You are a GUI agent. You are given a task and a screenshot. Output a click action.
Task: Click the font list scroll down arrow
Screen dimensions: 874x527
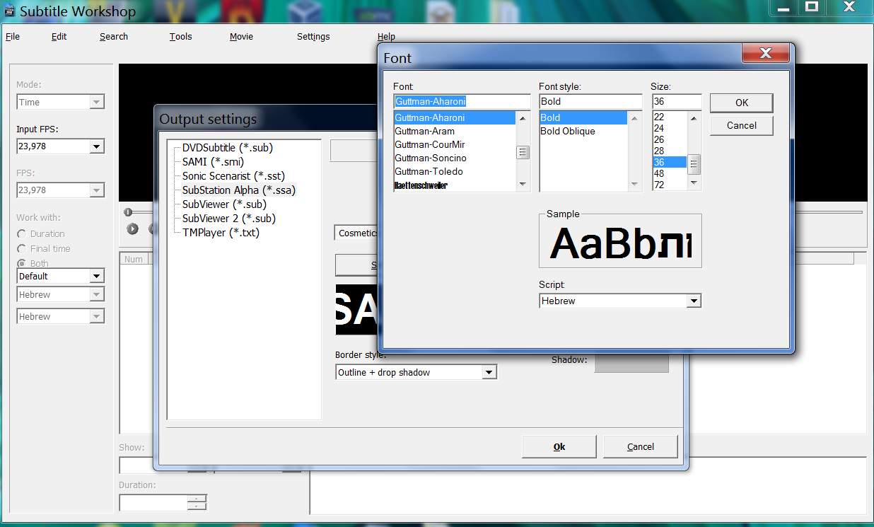pos(523,185)
